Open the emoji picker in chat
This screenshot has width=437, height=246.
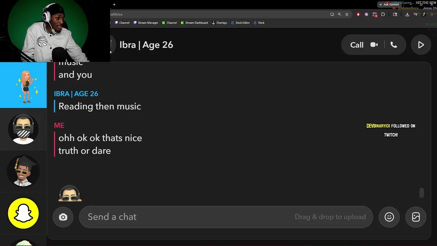[x=389, y=217]
